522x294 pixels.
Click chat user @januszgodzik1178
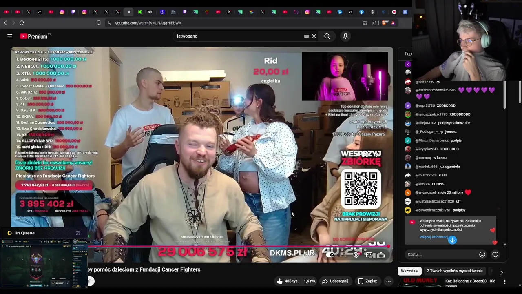tap(431, 114)
